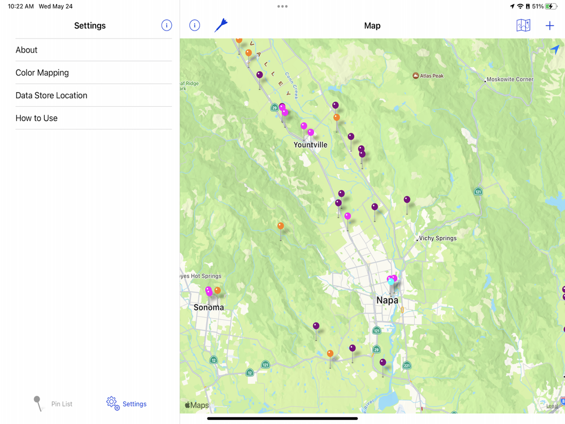Tap the location tracking arrow on map
This screenshot has width=565, height=424.
[555, 49]
